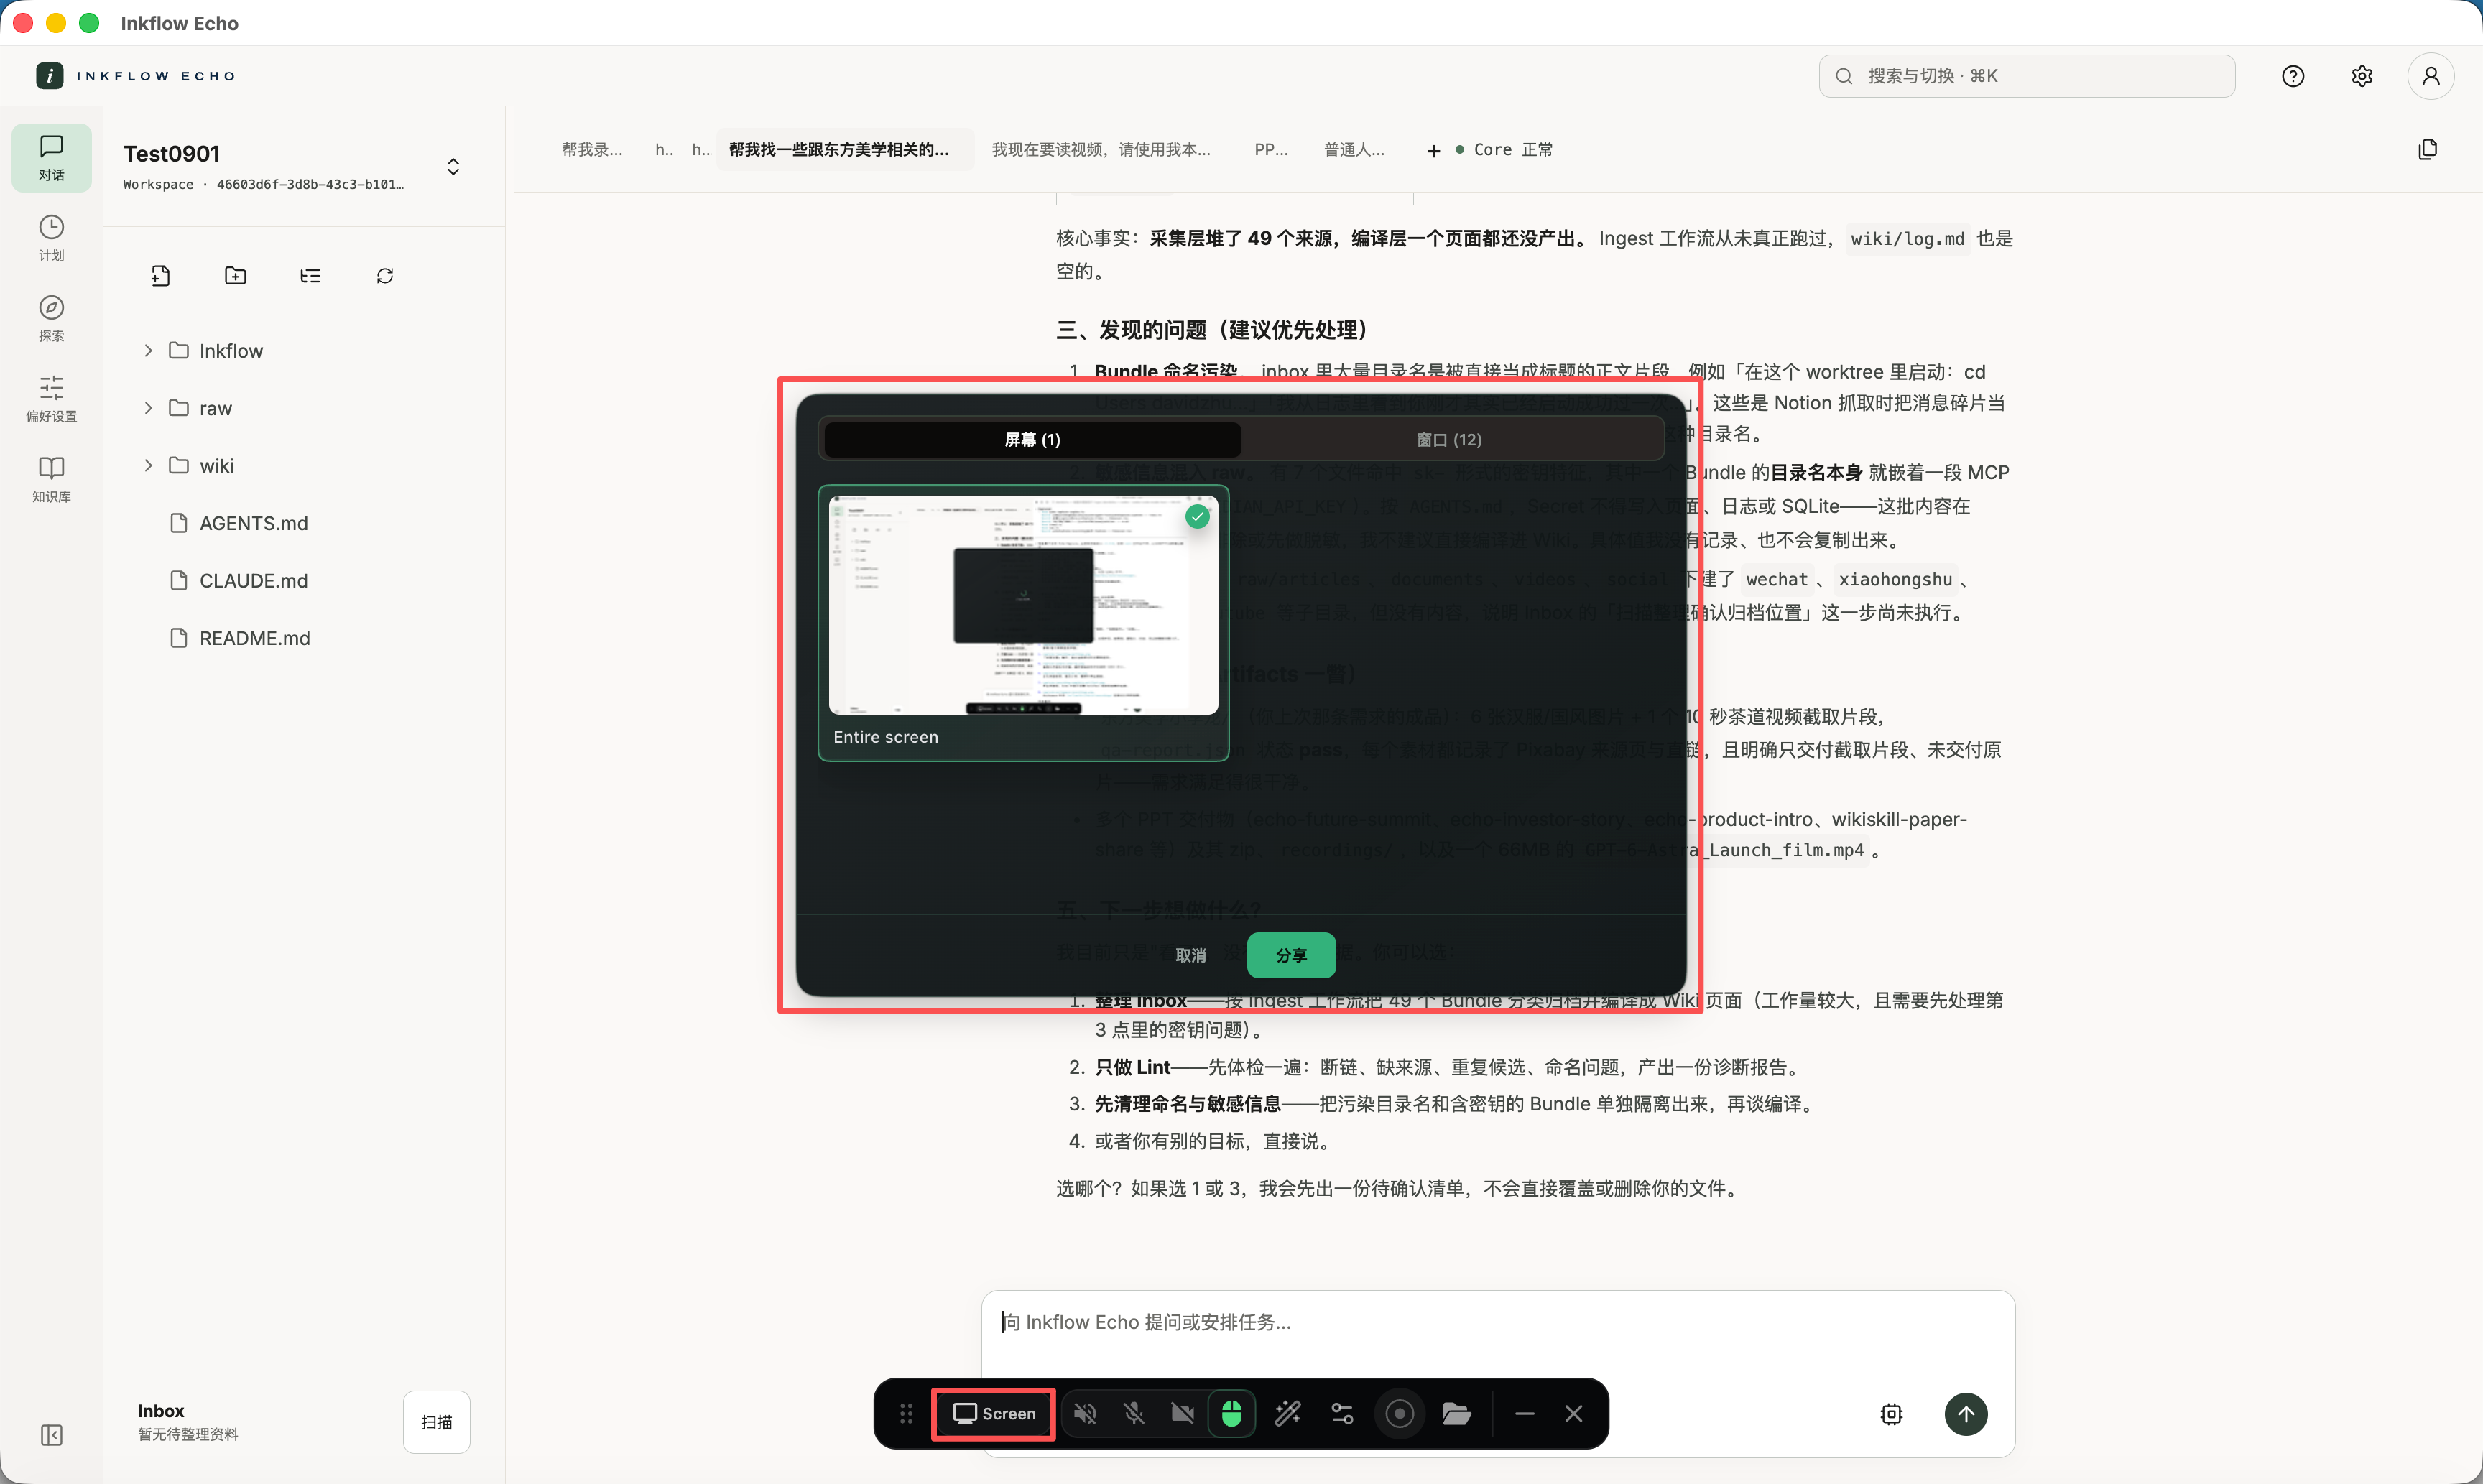Open the Test0901 workspace switcher
This screenshot has width=2483, height=1484.
point(453,166)
